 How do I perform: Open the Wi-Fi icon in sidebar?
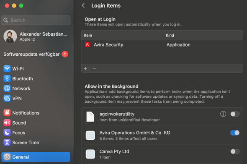7,69
